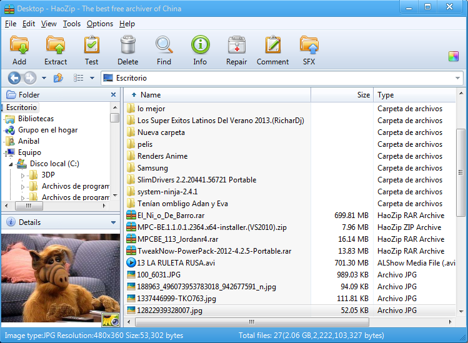Expand the first Archivos de program node
This screenshot has width=468, height=343.
(x=22, y=187)
